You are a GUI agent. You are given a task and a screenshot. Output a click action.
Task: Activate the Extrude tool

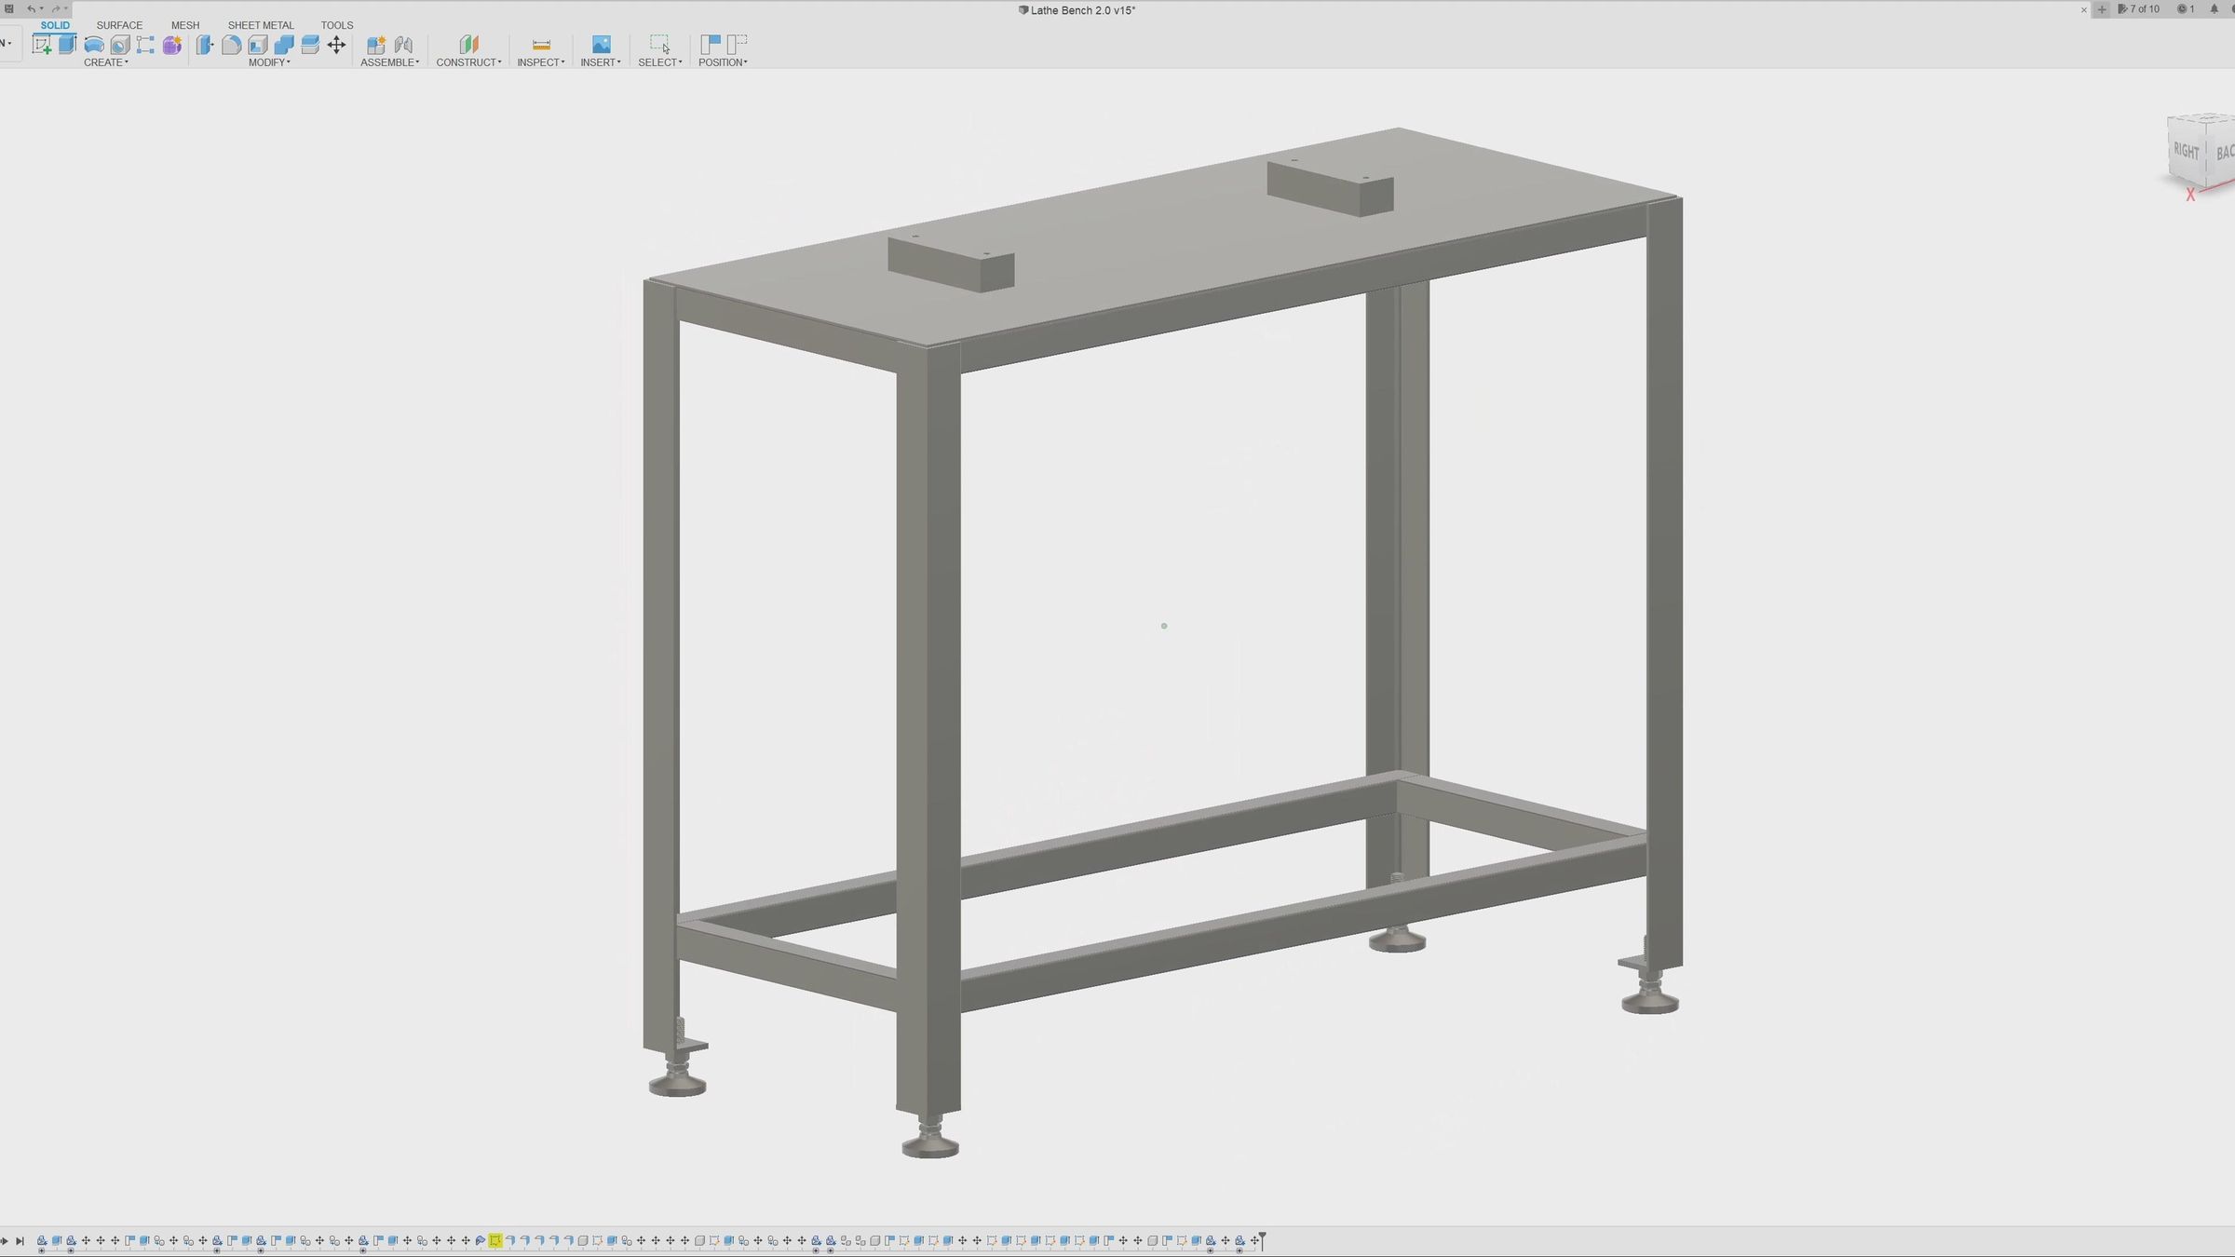(68, 44)
